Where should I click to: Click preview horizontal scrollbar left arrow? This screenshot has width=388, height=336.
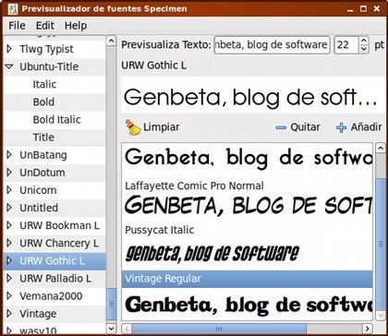coord(127,329)
